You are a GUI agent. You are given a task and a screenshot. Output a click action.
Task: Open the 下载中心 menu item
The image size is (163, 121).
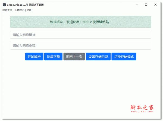coord(19,10)
